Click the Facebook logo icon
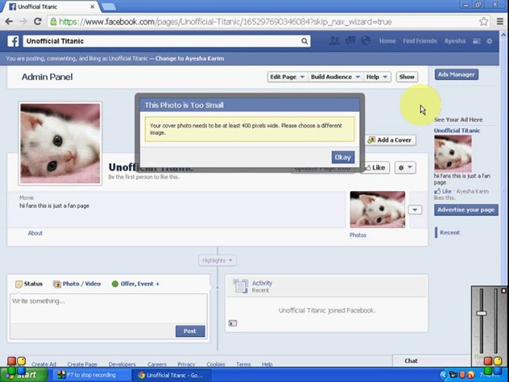 tap(13, 41)
